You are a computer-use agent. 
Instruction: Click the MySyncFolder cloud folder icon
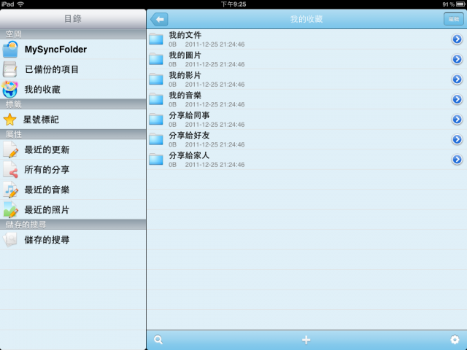tap(10, 49)
